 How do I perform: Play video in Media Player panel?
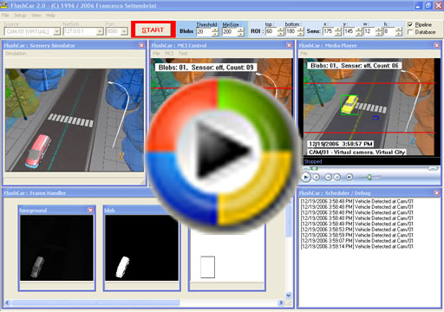tap(306, 177)
